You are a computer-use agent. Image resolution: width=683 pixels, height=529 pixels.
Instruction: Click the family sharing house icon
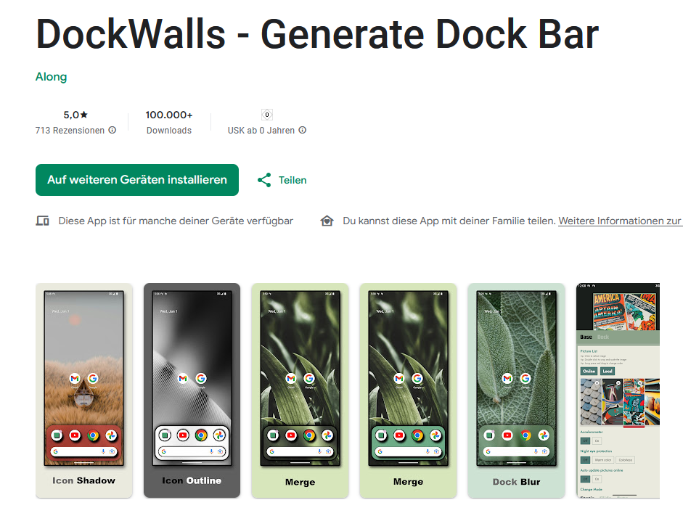point(327,221)
